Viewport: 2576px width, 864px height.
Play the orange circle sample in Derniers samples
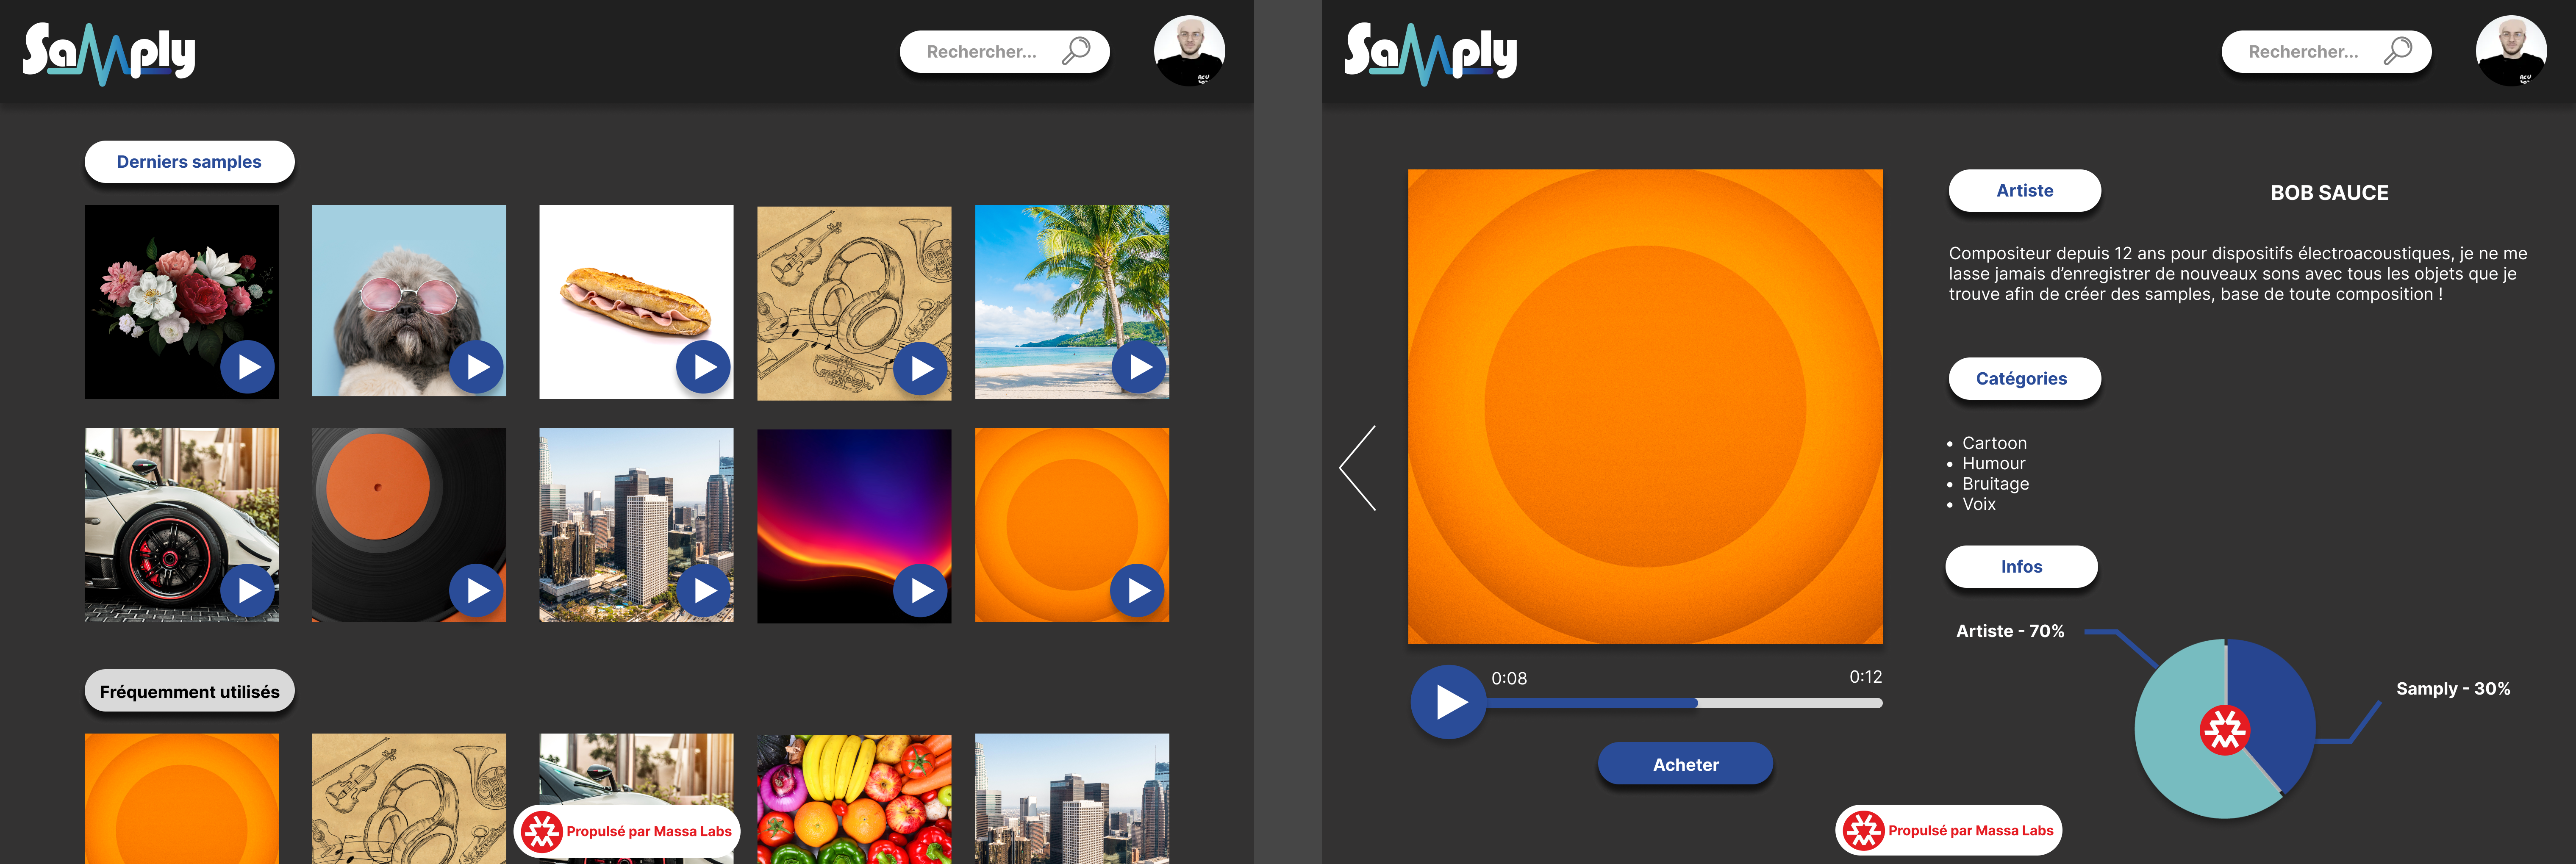pos(1138,591)
